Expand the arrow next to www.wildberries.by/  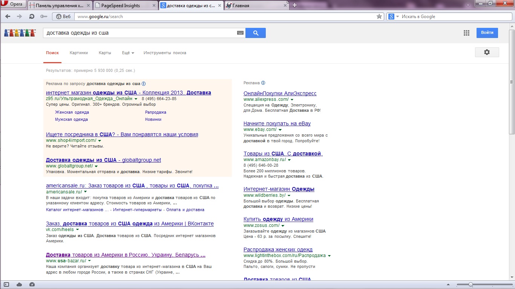[289, 196]
